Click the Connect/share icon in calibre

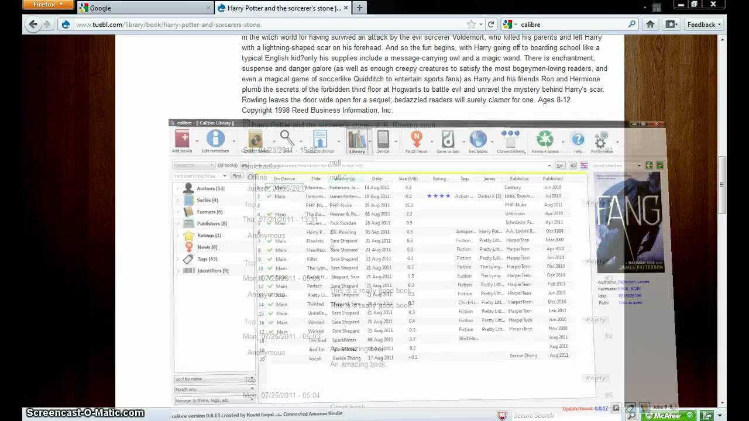point(510,139)
